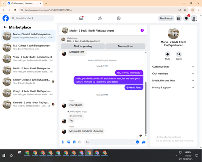Open the Windows action center icon
This screenshot has width=202, height=162.
point(197,156)
